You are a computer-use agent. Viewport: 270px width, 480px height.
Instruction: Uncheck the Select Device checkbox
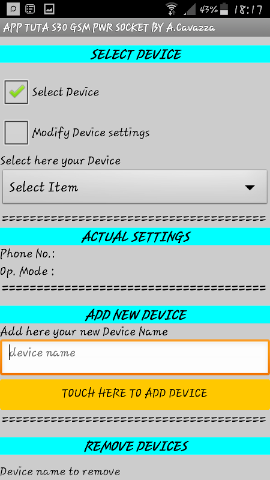point(16,92)
